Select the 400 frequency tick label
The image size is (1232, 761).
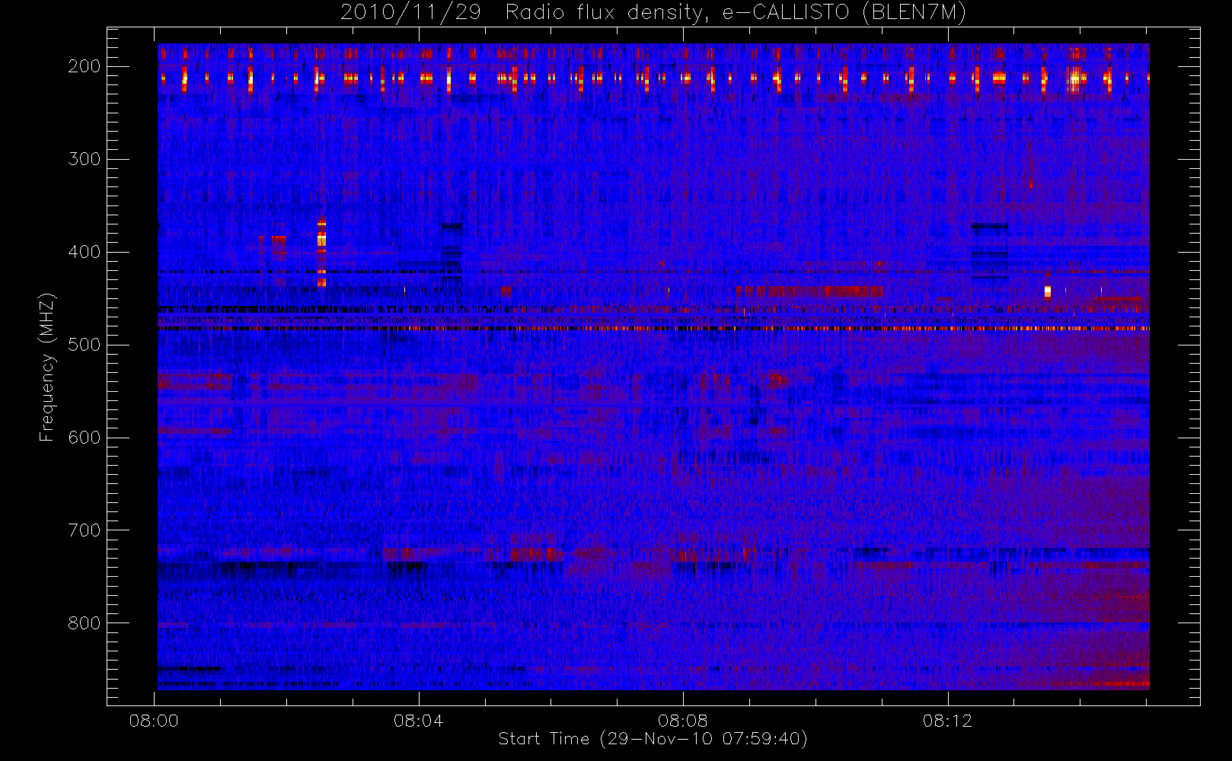point(85,252)
